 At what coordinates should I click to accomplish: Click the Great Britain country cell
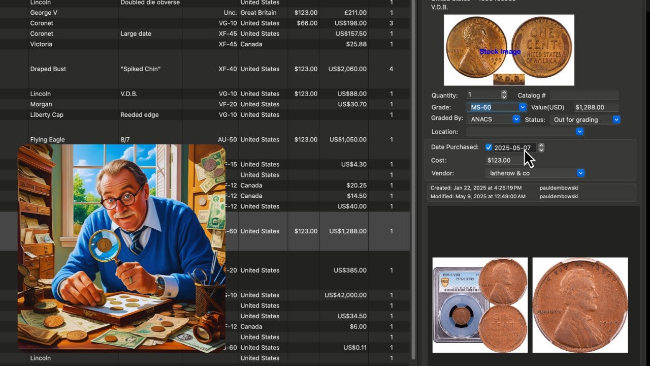(258, 13)
